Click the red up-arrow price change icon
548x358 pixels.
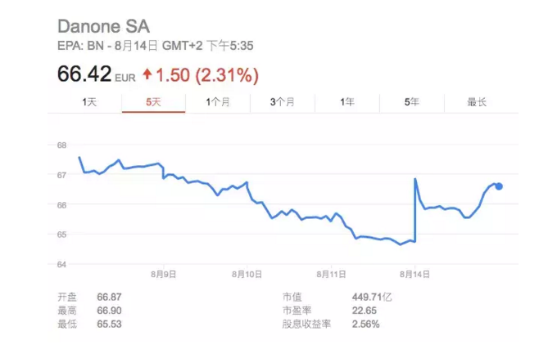click(147, 75)
